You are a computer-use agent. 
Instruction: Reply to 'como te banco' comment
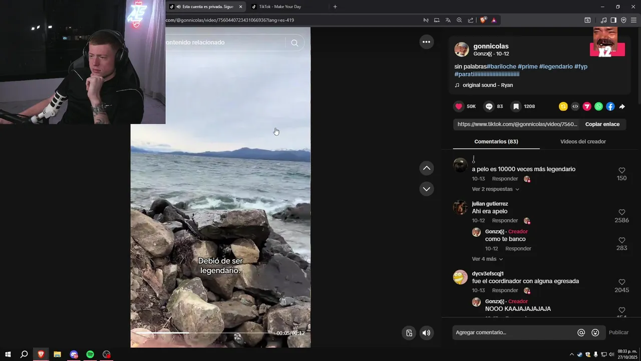pyautogui.click(x=518, y=249)
